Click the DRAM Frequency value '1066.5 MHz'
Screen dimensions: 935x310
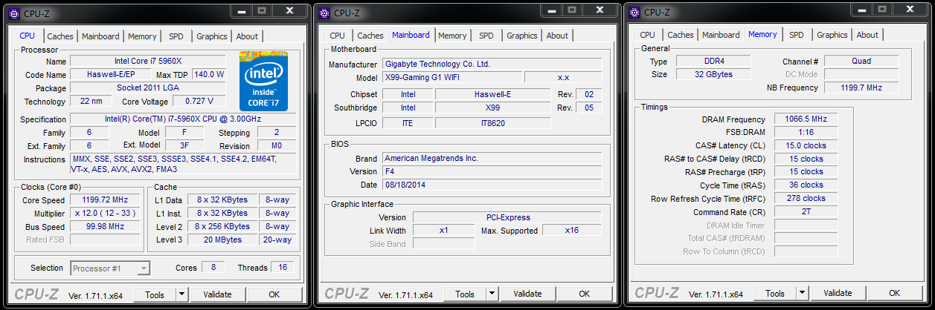tap(806, 119)
